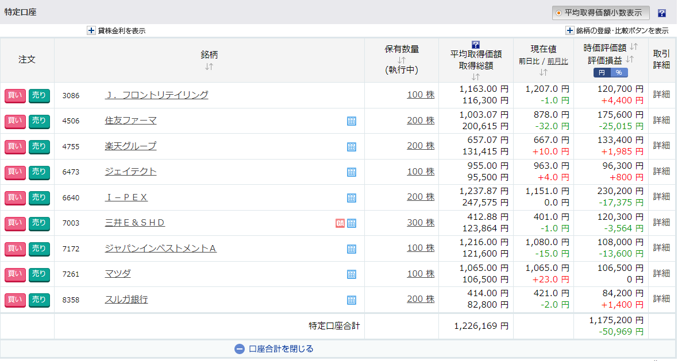
Task: Select 時価評価額 230,200 円 for I-PEX
Action: point(621,191)
